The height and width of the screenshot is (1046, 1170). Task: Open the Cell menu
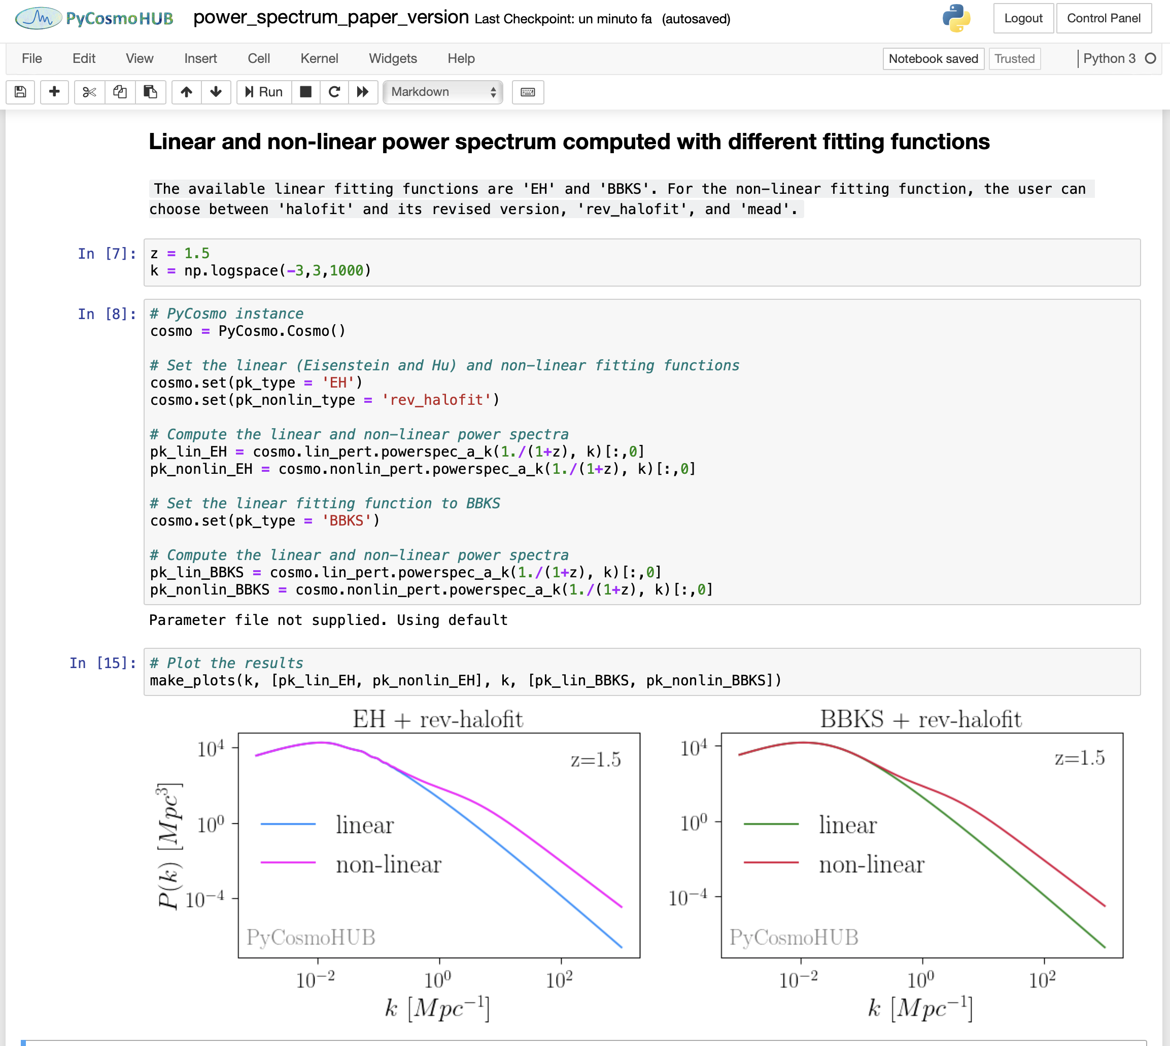pos(259,59)
